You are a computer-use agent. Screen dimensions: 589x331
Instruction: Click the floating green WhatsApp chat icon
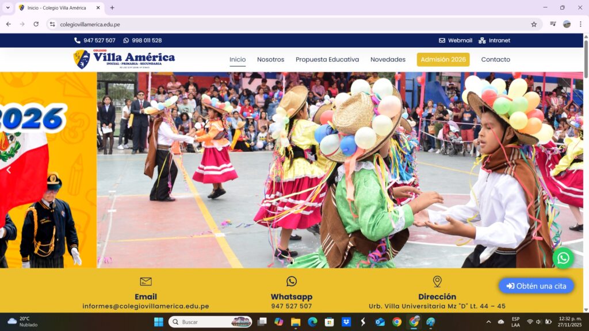point(563,258)
